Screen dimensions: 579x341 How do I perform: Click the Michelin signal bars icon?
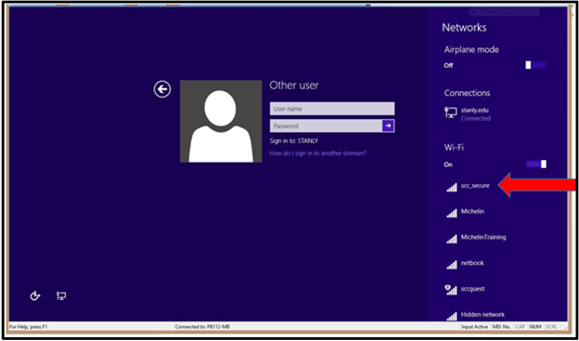452,213
